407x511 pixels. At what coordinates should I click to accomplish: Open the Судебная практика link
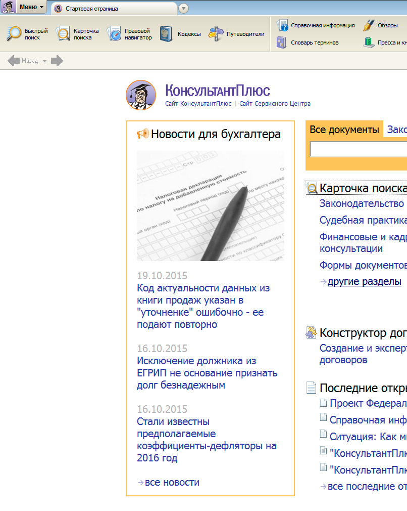pyautogui.click(x=363, y=220)
